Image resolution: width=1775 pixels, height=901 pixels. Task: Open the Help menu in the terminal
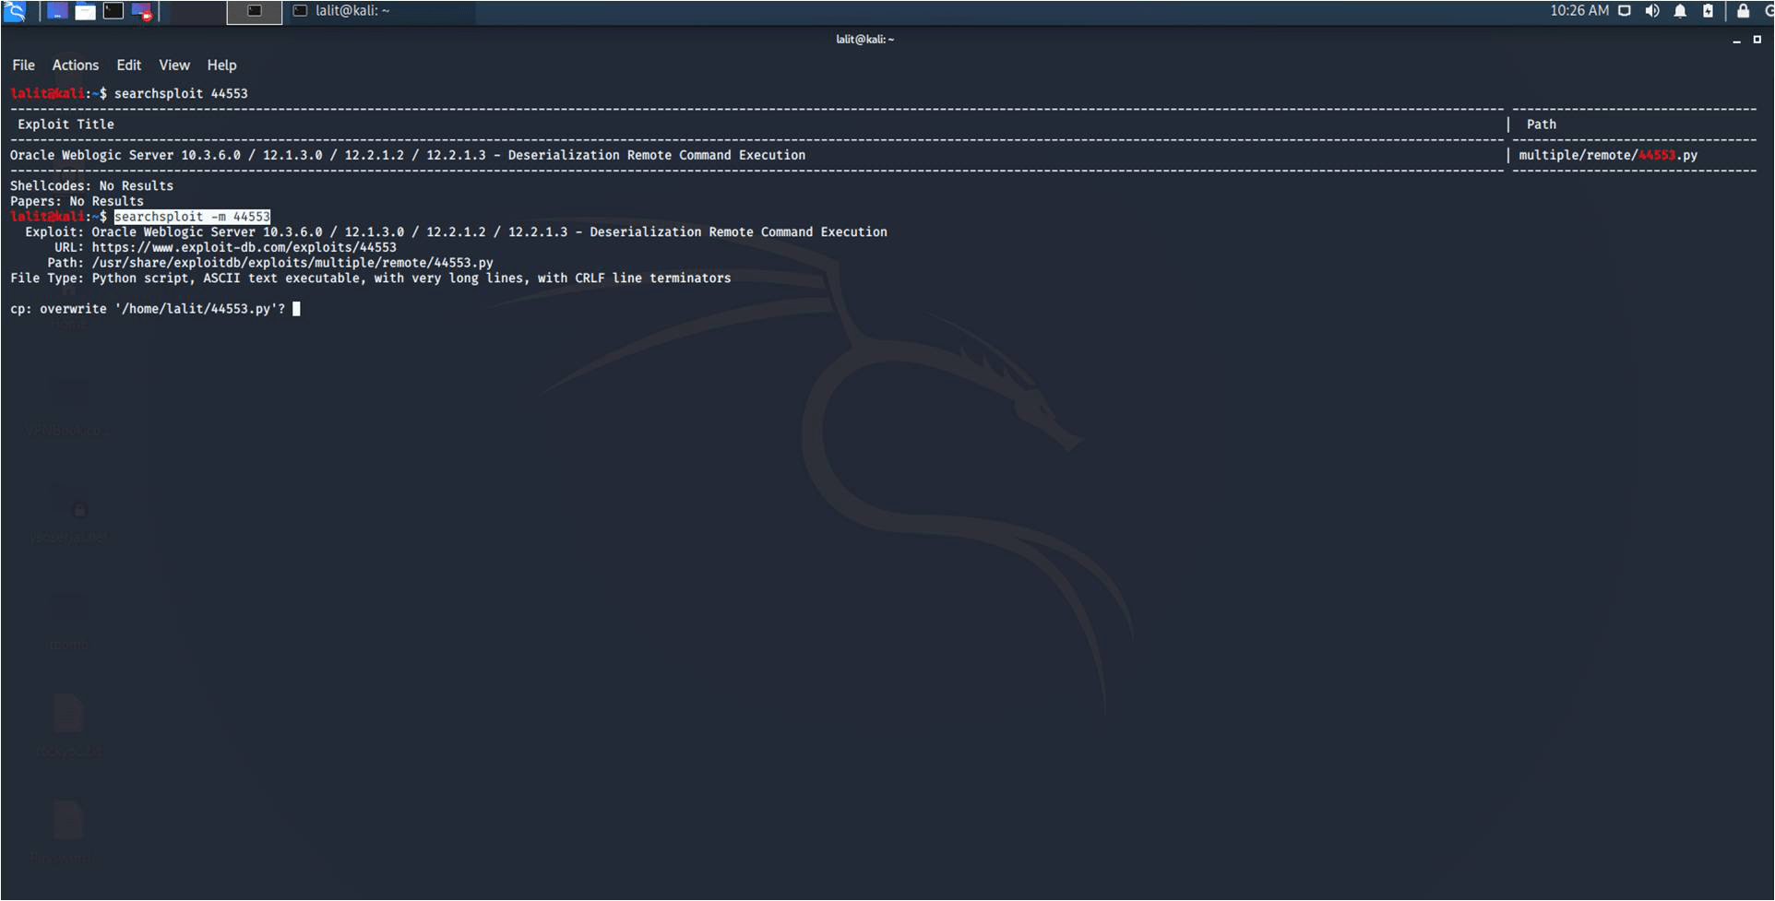tap(221, 65)
